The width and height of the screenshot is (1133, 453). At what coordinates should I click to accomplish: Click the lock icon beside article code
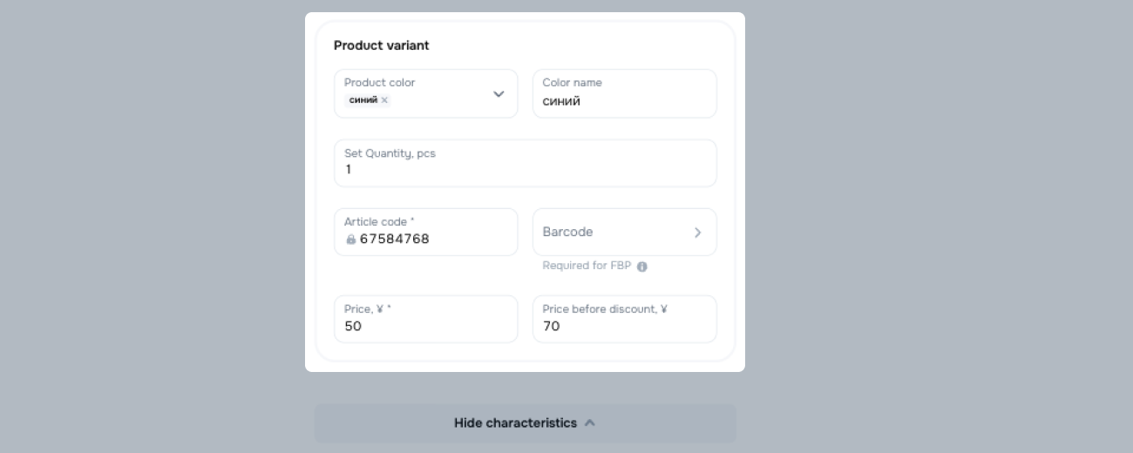350,240
